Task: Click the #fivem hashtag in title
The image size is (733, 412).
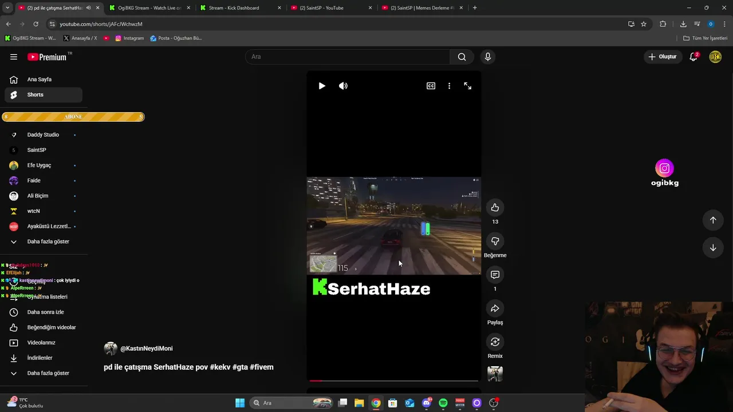Action: [x=262, y=367]
